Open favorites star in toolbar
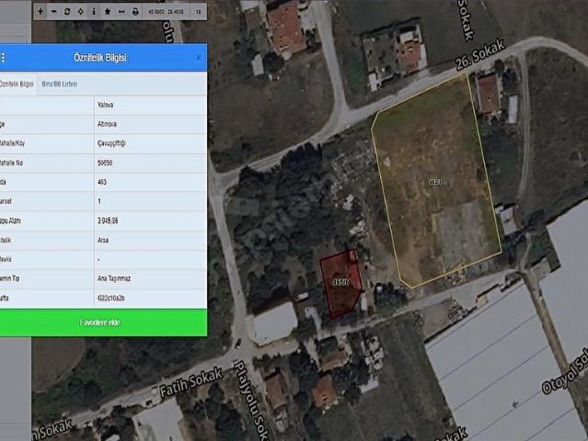Image resolution: width=588 pixels, height=441 pixels. tap(108, 12)
